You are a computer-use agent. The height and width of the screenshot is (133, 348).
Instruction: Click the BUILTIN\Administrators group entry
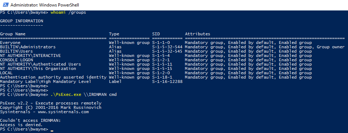[28, 47]
